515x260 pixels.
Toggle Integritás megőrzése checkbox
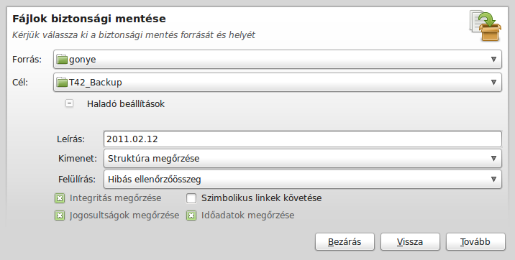(60, 198)
